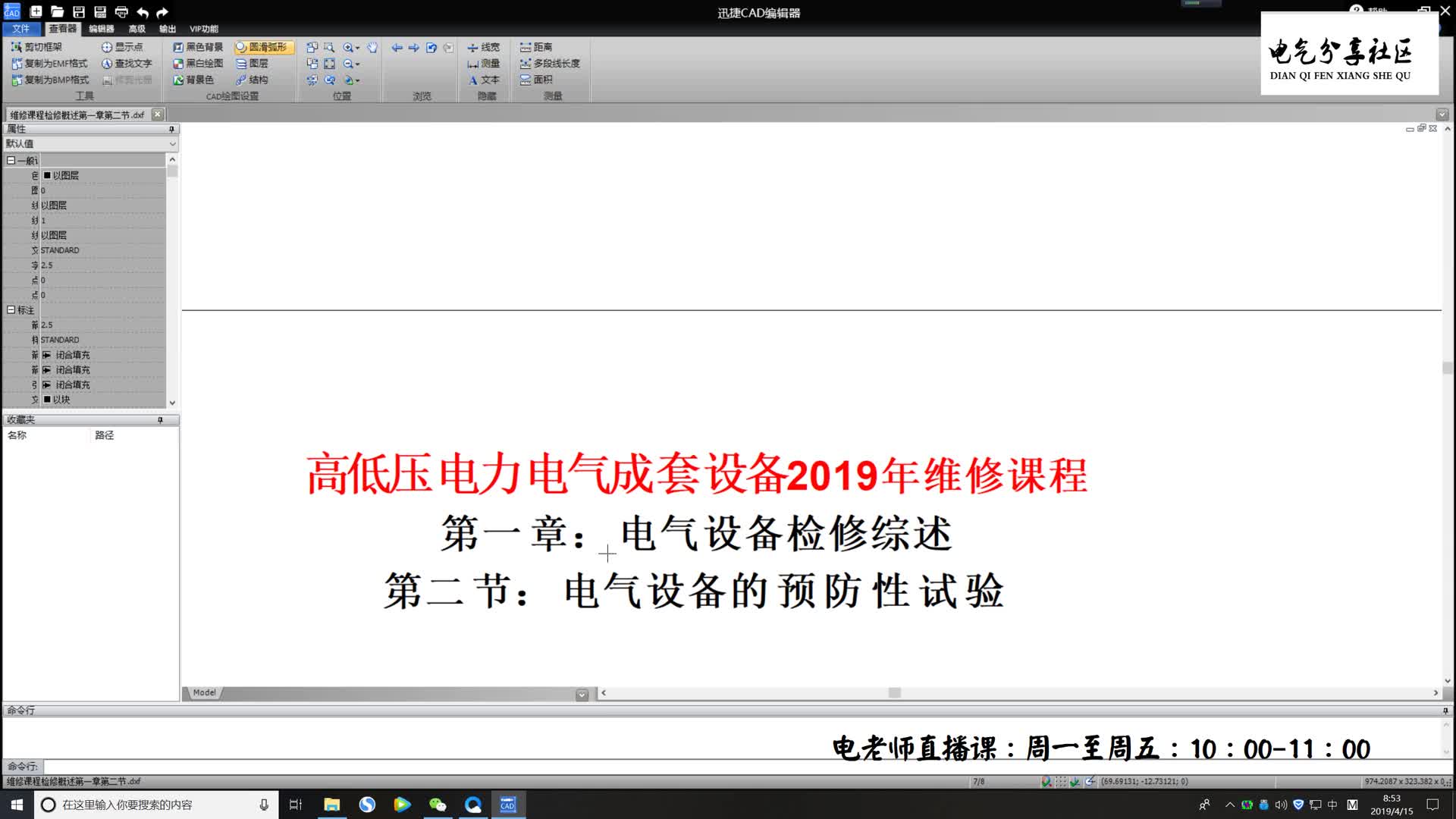This screenshot has height=819, width=1456.
Task: Click the color swatch beside 以块
Action: (47, 400)
